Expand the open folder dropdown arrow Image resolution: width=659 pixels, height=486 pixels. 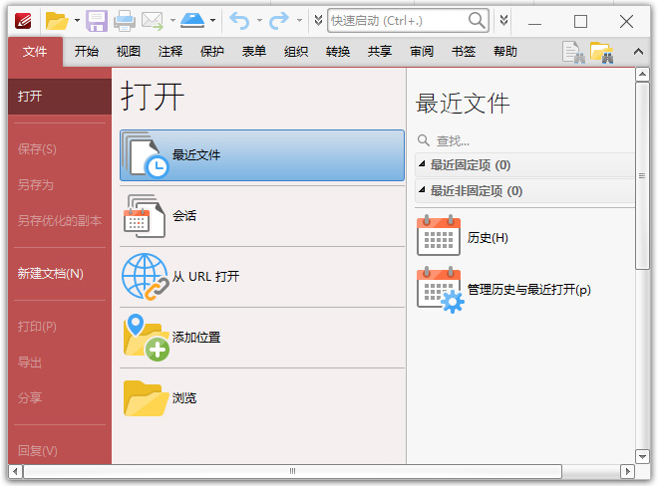pyautogui.click(x=77, y=20)
